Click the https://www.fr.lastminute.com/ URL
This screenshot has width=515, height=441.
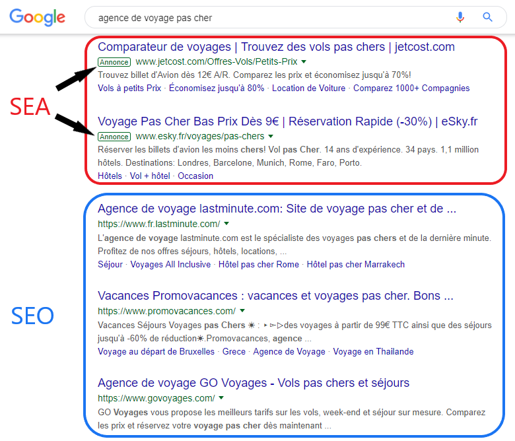click(159, 224)
